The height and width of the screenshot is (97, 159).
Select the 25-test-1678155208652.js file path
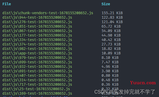(36, 89)
